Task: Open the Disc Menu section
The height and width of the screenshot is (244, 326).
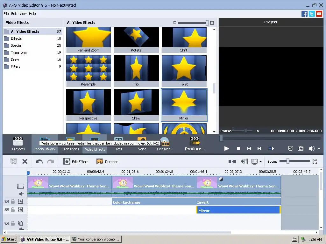Action: (x=165, y=144)
